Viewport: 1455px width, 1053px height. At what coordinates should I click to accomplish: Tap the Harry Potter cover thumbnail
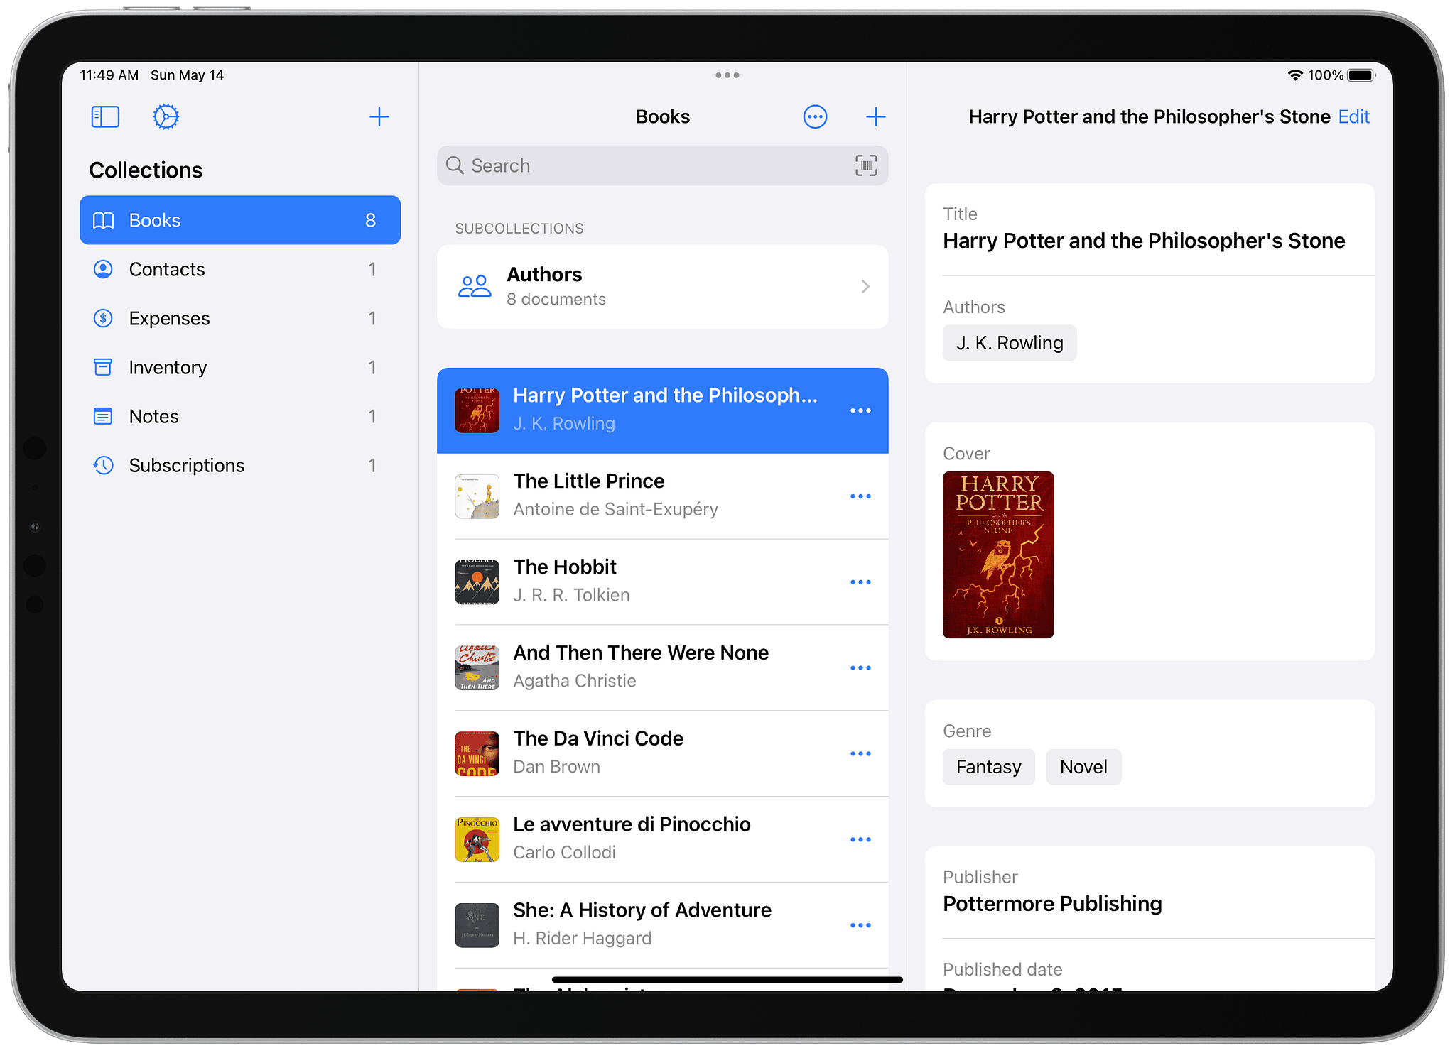pos(997,555)
